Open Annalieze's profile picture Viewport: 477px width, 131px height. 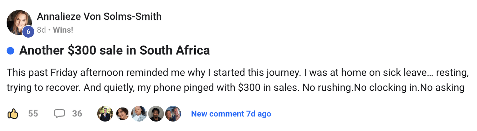pos(18,22)
